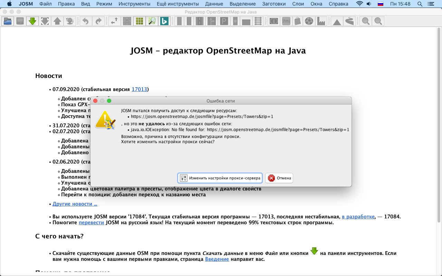This screenshot has width=442, height=276.
Task: Click the green download data arrow
Action: 32,21
